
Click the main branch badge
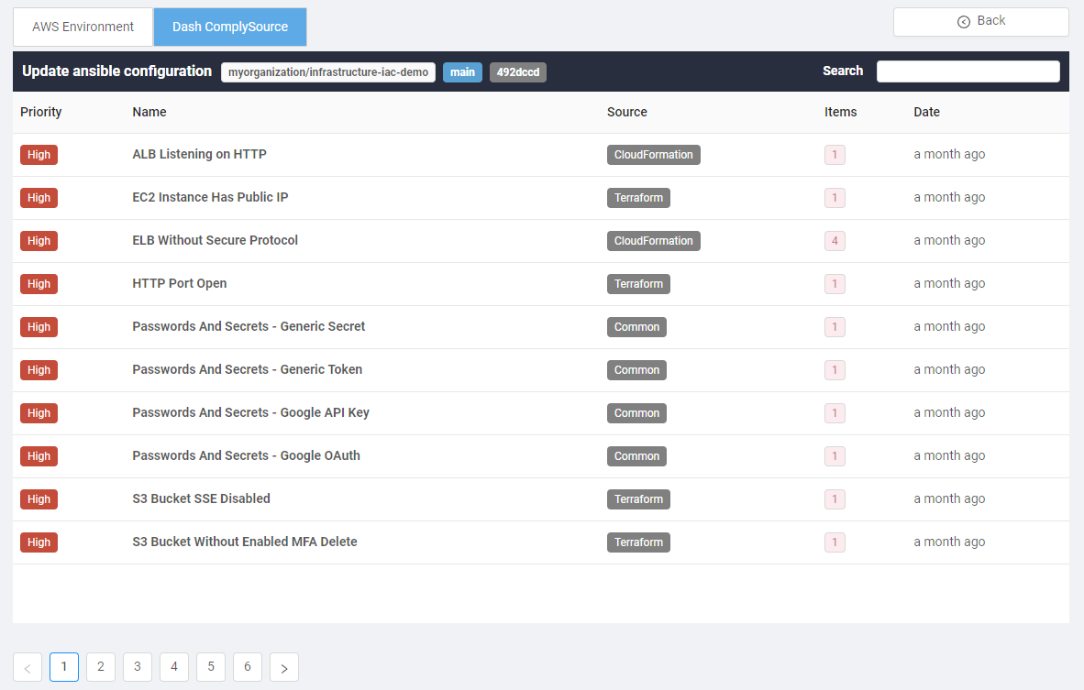coord(462,72)
